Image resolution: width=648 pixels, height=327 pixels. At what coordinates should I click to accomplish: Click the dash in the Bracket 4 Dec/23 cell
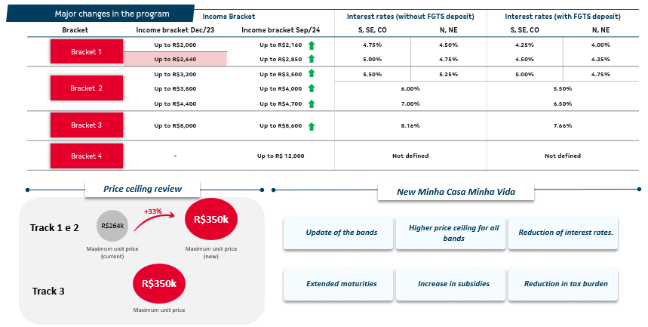pos(175,156)
